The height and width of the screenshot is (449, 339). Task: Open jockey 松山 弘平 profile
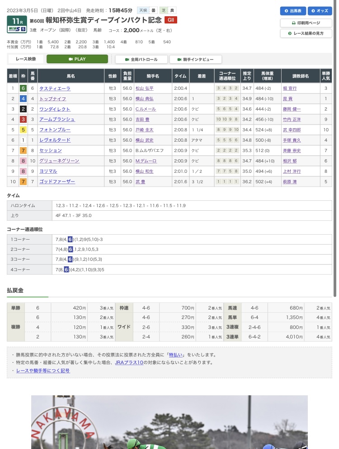[145, 88]
